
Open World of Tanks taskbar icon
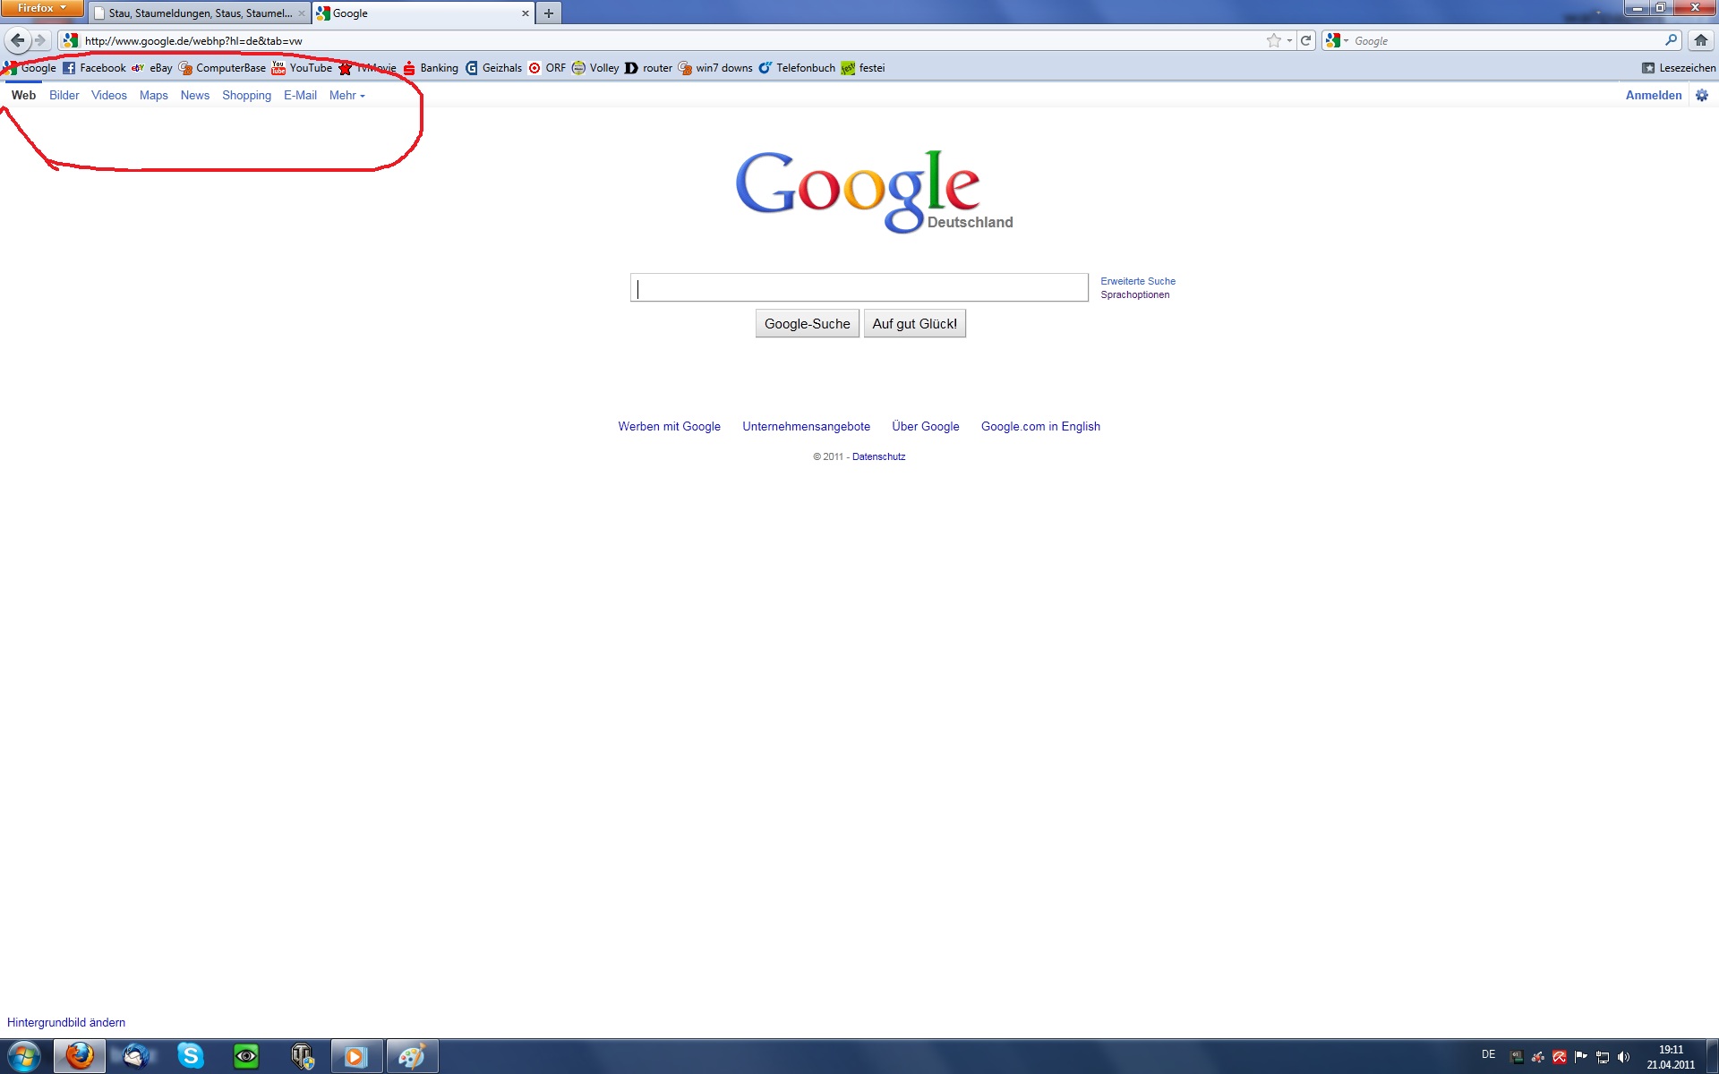pyautogui.click(x=302, y=1057)
